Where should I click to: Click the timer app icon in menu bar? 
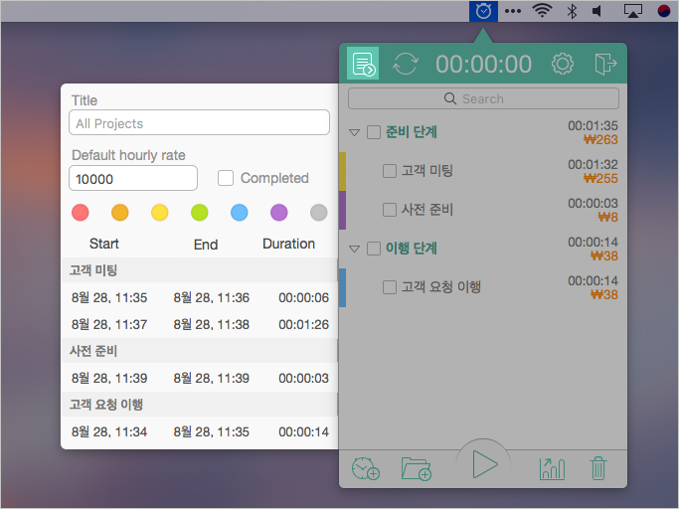pos(483,11)
